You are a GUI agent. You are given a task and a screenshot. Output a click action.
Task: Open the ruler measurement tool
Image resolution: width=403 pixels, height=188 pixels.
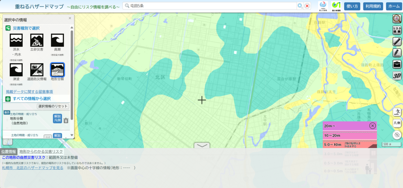click(x=397, y=42)
